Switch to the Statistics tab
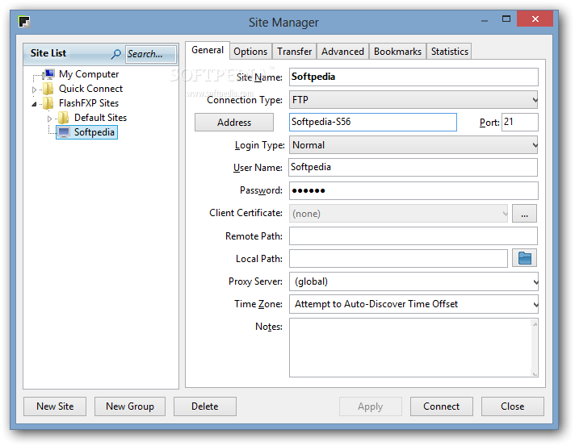 [x=449, y=52]
